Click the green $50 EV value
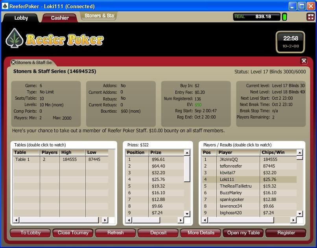 (198, 105)
